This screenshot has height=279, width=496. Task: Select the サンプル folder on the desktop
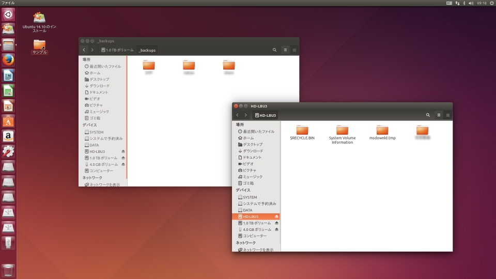(x=39, y=47)
